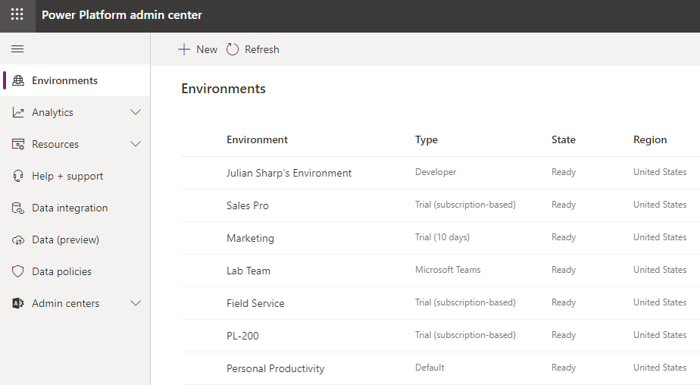Go to Data (preview)
The height and width of the screenshot is (385, 700).
click(x=75, y=239)
